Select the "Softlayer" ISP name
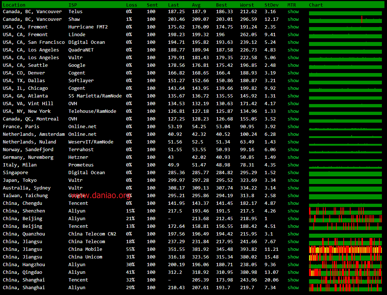 point(81,81)
